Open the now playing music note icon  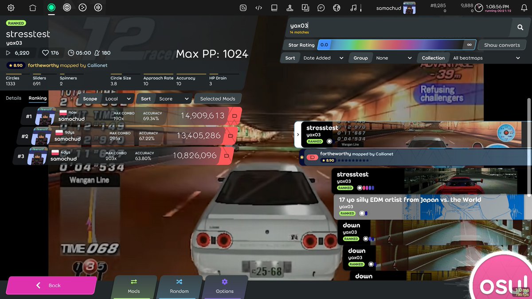click(x=353, y=8)
